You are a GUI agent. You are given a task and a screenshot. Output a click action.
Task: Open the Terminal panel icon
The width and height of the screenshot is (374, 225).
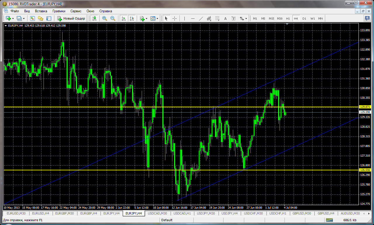tap(49, 18)
